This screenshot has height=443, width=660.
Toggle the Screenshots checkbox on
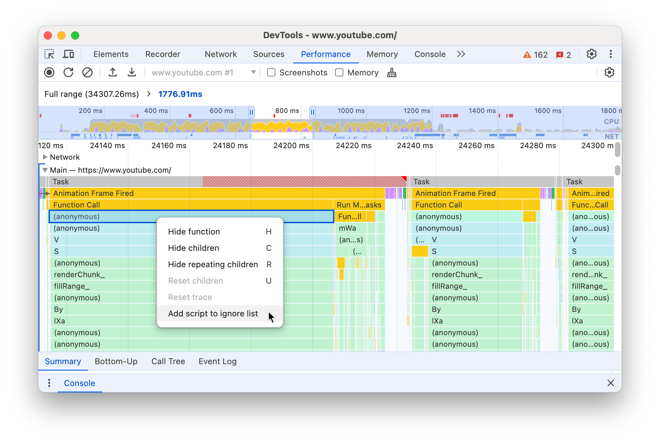point(271,73)
